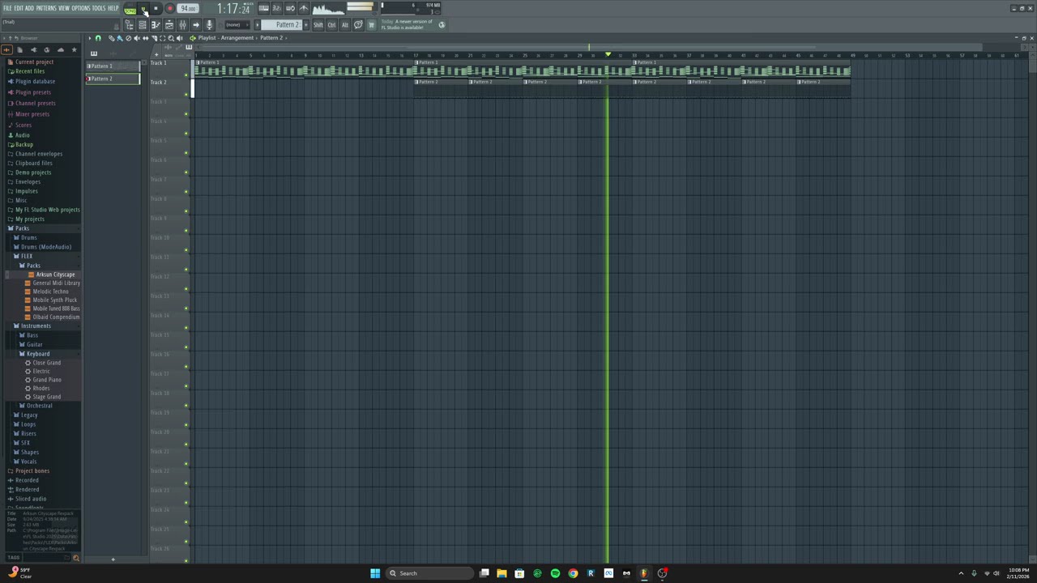Image resolution: width=1037 pixels, height=583 pixels.
Task: Open the HELP menu
Action: [x=113, y=8]
